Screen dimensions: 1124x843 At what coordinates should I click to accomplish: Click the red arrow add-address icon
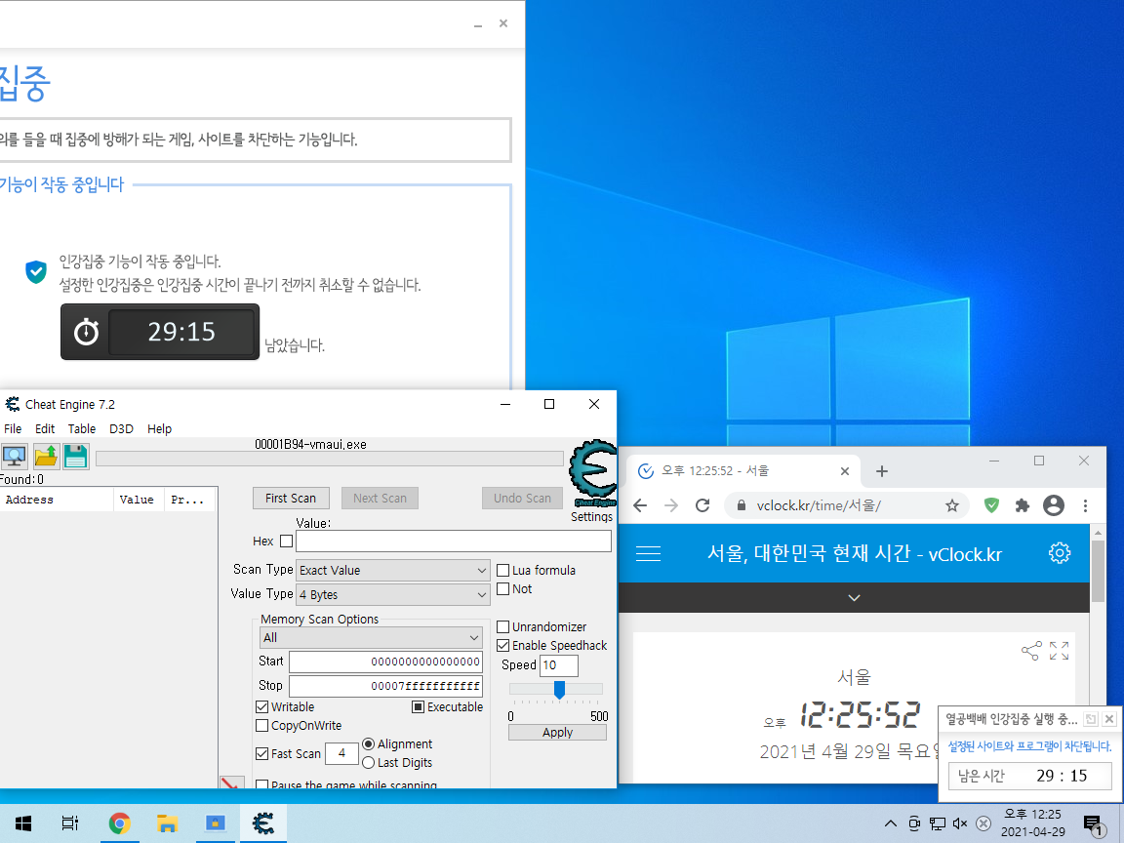click(231, 783)
